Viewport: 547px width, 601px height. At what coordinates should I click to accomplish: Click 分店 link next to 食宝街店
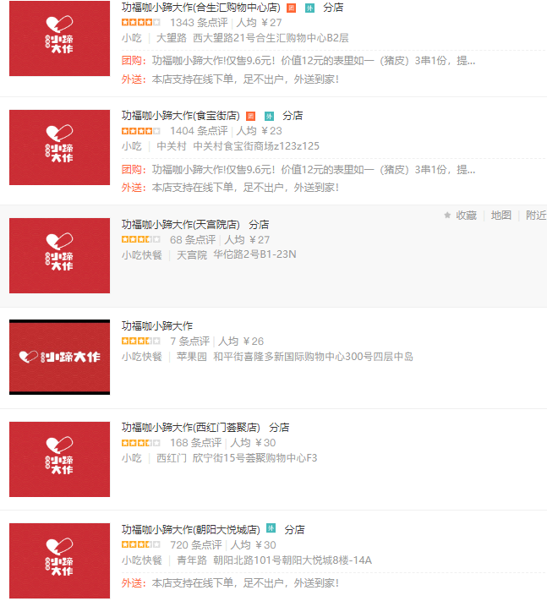pyautogui.click(x=293, y=116)
